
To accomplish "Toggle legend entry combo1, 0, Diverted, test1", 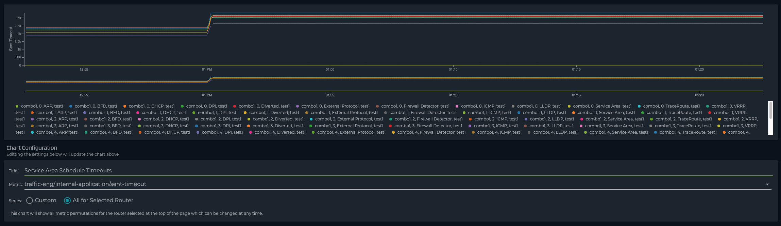I will 261,106.
